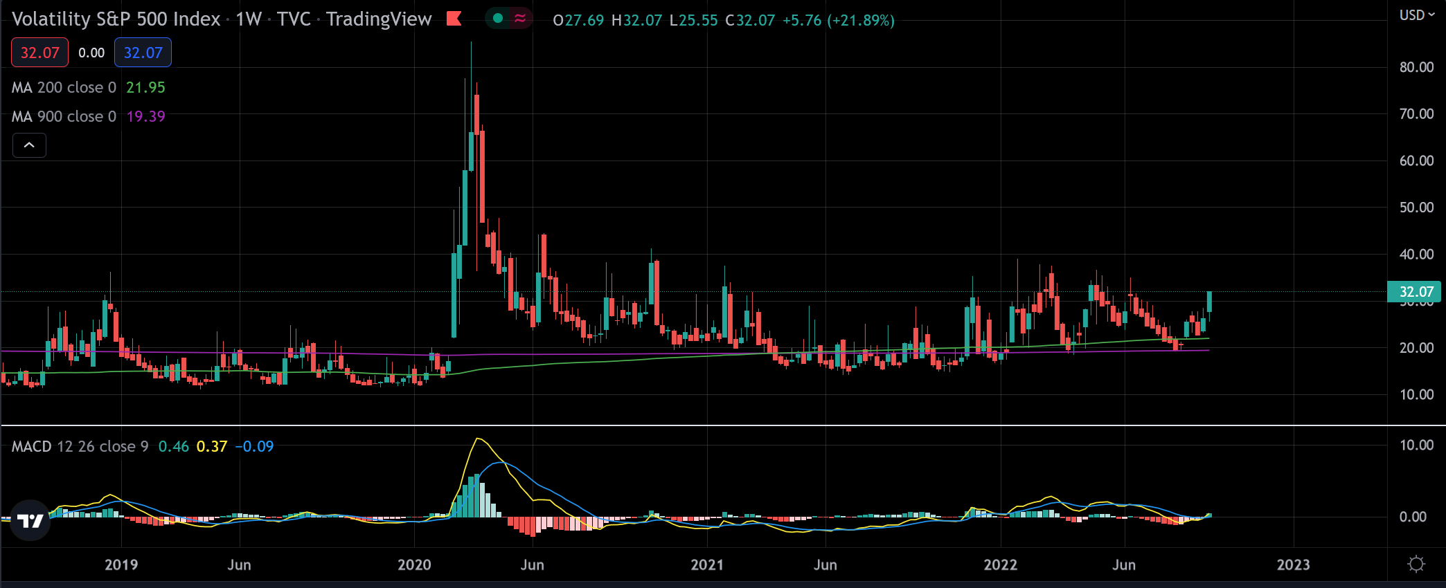This screenshot has height=588, width=1446.
Task: Click the 60.00 price scale label
Action: pos(1416,161)
